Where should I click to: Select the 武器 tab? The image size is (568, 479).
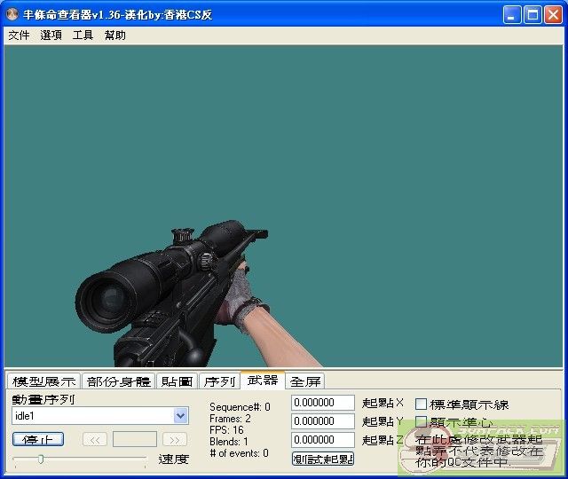263,380
